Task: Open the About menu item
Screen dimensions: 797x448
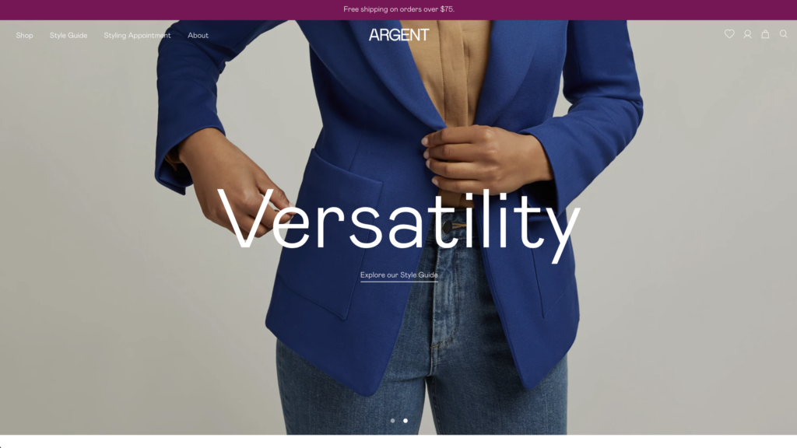Action: [198, 36]
